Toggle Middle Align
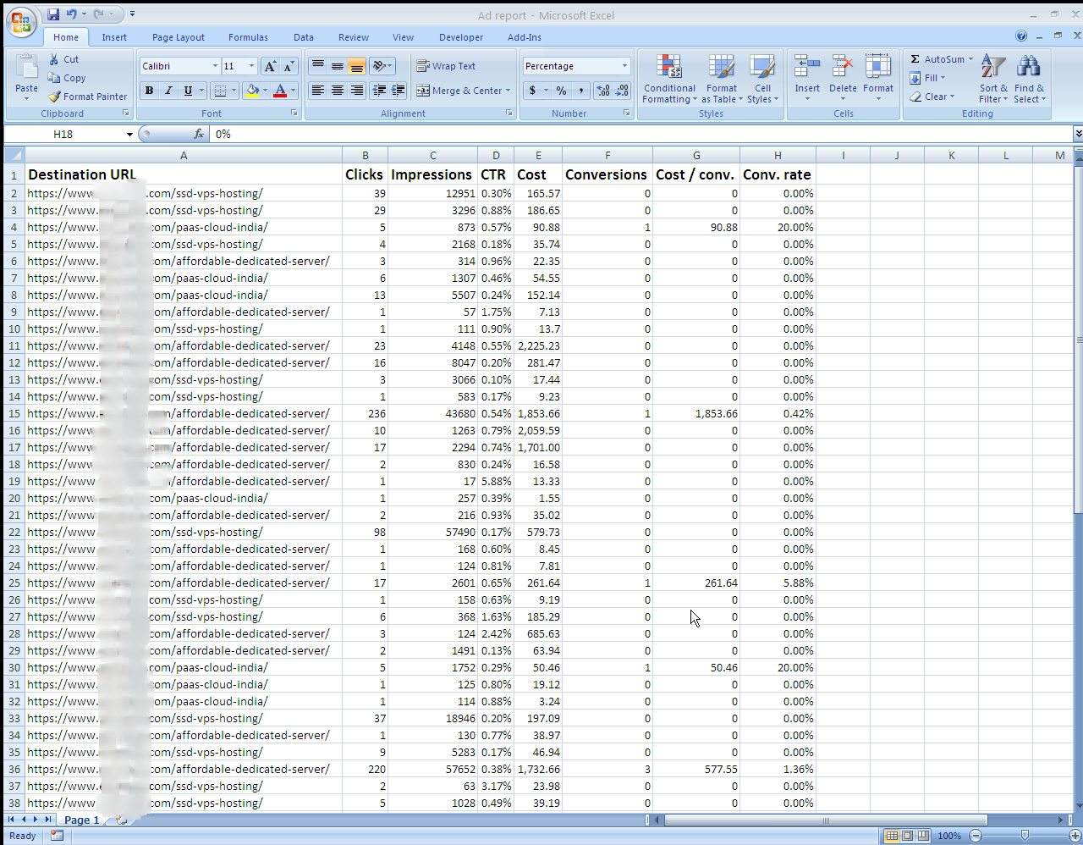The image size is (1083, 845). (x=338, y=66)
